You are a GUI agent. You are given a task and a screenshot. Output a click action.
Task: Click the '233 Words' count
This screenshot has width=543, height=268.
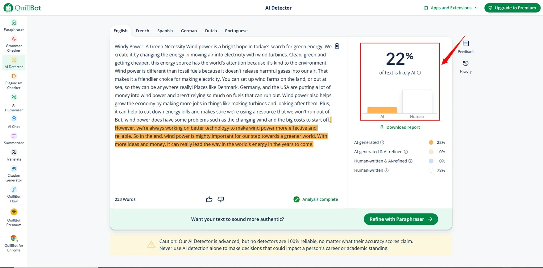tap(125, 199)
